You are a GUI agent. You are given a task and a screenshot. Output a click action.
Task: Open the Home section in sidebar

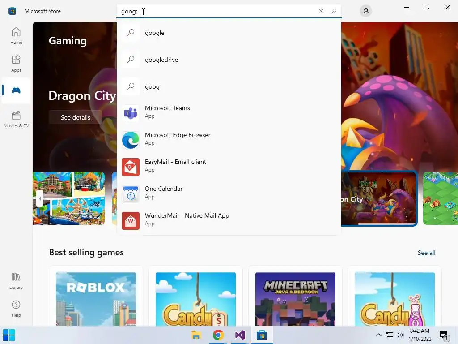16,36
